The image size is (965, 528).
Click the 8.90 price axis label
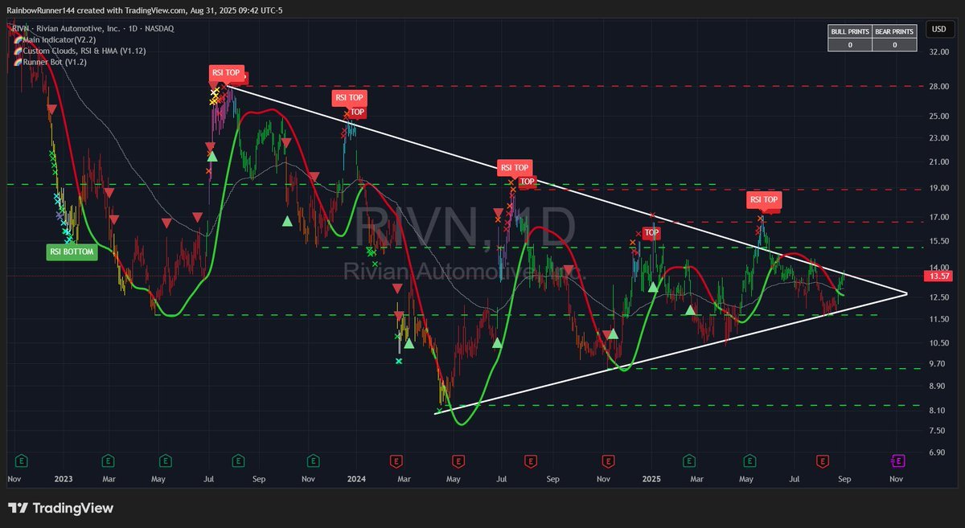[x=938, y=386]
